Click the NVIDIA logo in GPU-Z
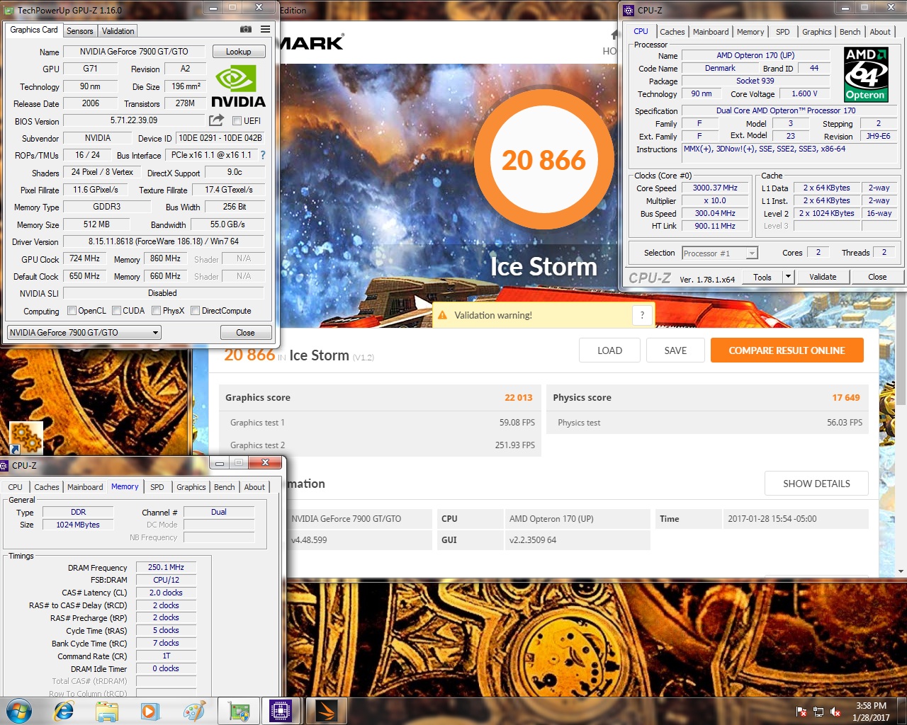Screen dimensions: 907x725 [238, 86]
